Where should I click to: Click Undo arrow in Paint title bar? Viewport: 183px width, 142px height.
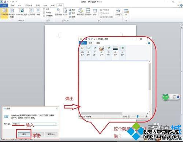89,39
